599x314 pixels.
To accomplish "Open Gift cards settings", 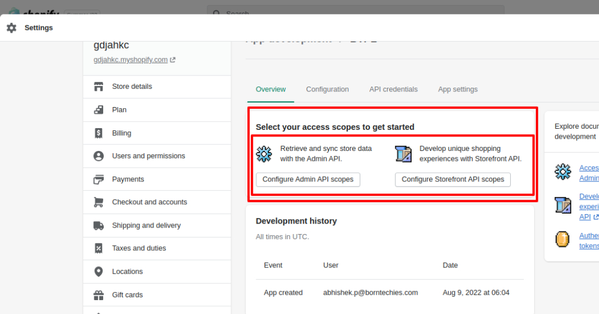I will 157,295.
